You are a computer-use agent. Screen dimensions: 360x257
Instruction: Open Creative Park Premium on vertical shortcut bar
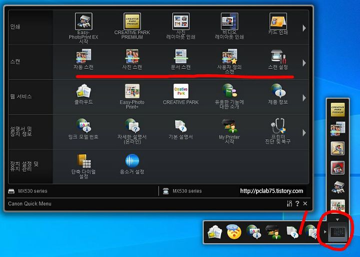pos(337,109)
